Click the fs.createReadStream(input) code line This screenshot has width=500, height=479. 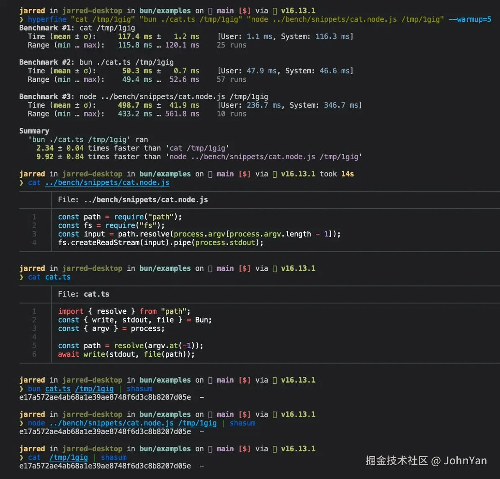point(161,243)
